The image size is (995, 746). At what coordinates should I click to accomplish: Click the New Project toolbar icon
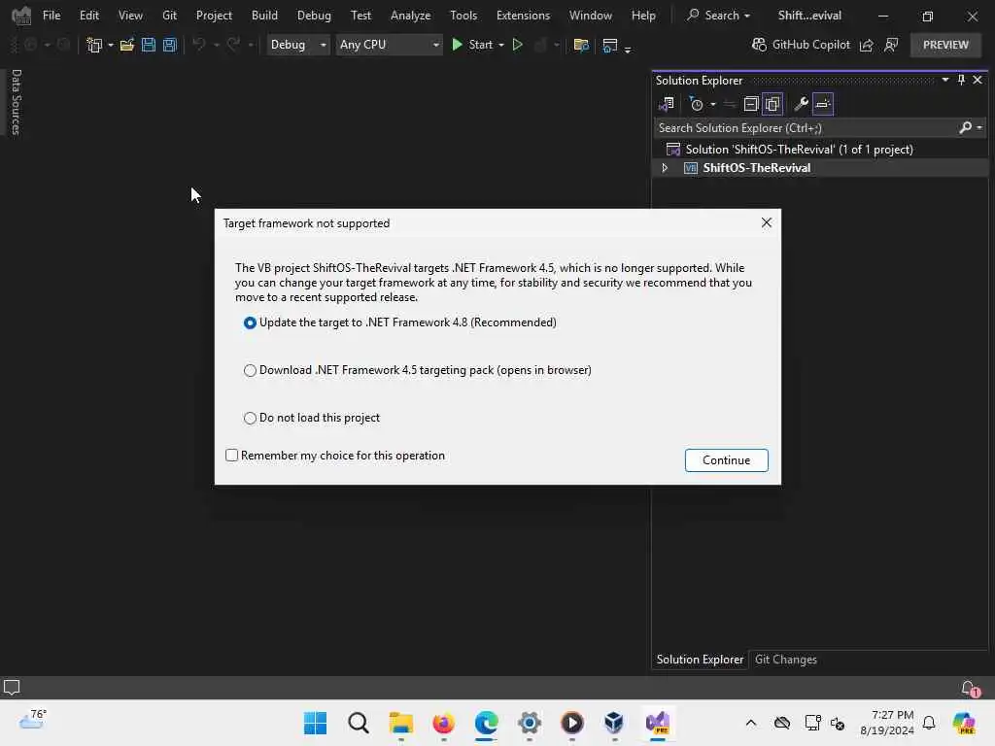(x=94, y=45)
